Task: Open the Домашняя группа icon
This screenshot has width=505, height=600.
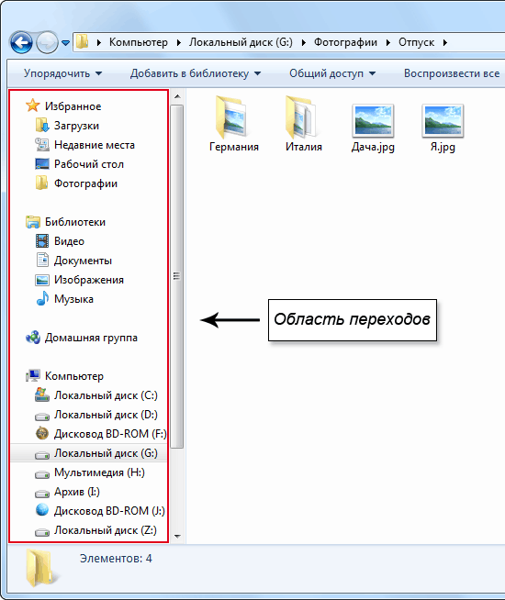Action: pos(33,337)
